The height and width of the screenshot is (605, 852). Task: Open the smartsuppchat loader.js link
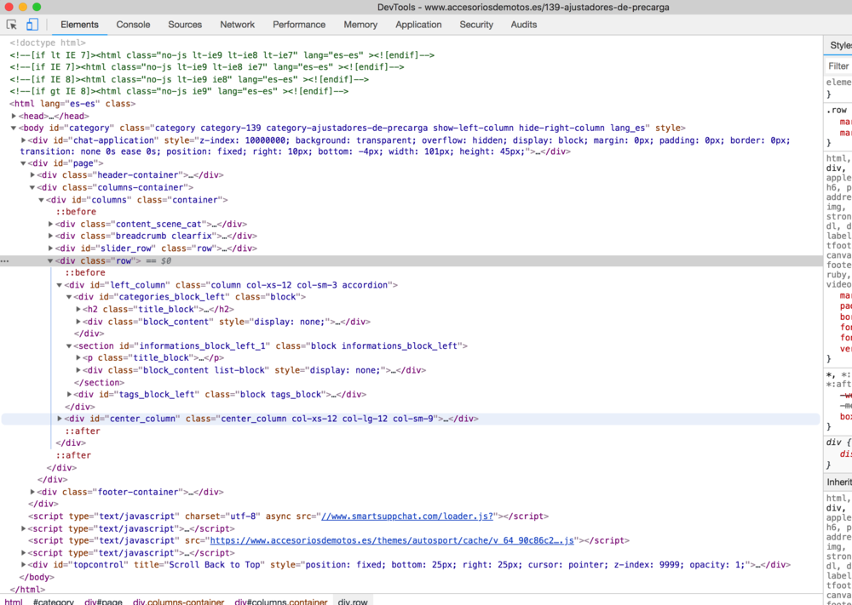tap(406, 517)
